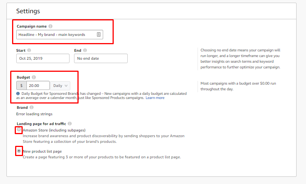
Task: Click the info icon beside Campaign name
Action: tap(50, 26)
